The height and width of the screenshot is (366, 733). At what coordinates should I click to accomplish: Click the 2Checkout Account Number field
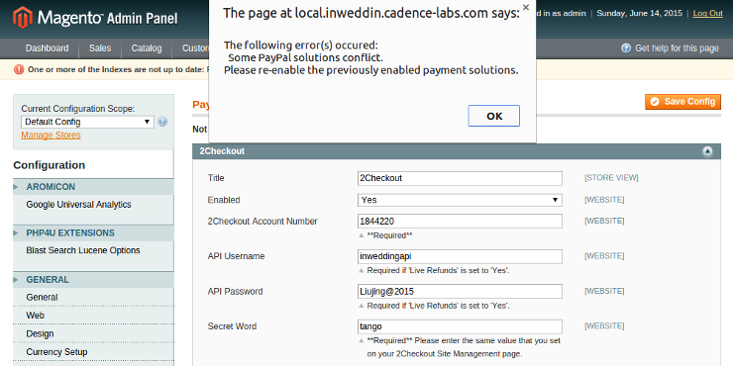460,221
